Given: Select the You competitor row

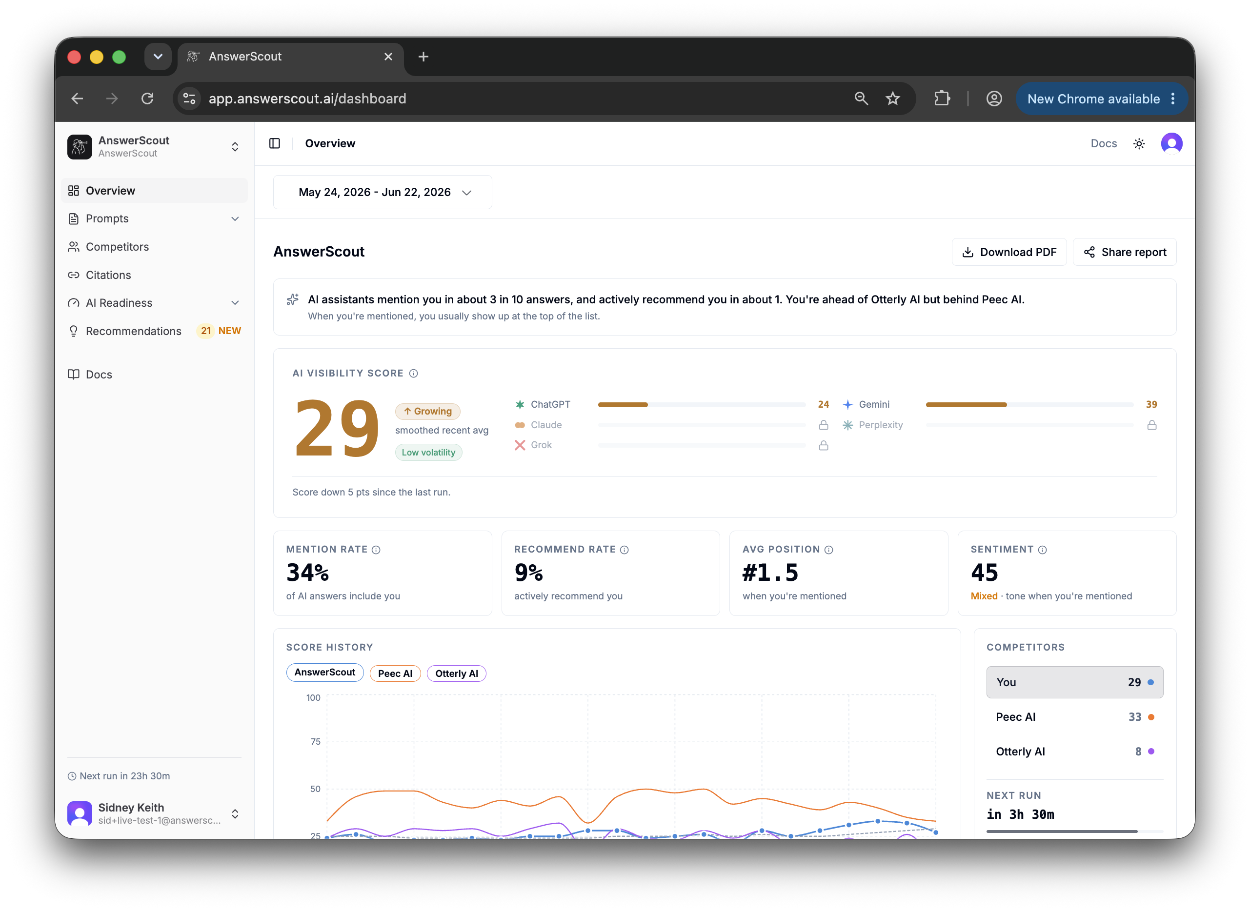Looking at the screenshot, I should tap(1074, 682).
